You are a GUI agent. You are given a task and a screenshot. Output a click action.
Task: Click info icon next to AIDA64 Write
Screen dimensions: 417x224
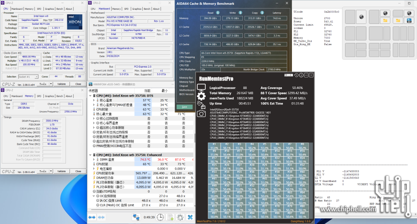tap(240, 12)
